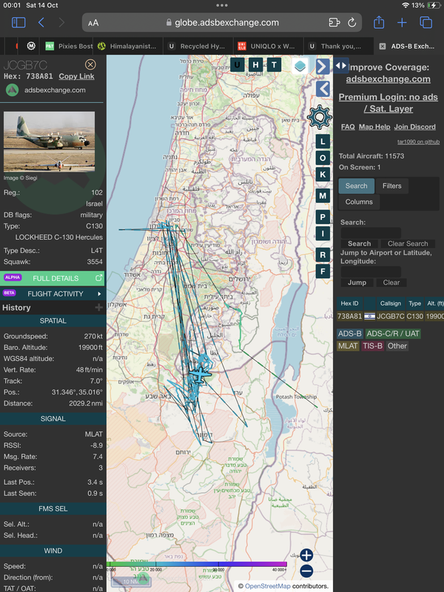
Task: Toggle the O map option
Action: (x=323, y=158)
